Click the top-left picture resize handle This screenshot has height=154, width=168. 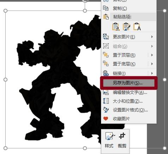pos(5,11)
